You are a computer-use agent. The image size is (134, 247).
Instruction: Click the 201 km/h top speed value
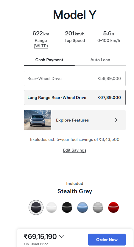pyautogui.click(x=75, y=34)
